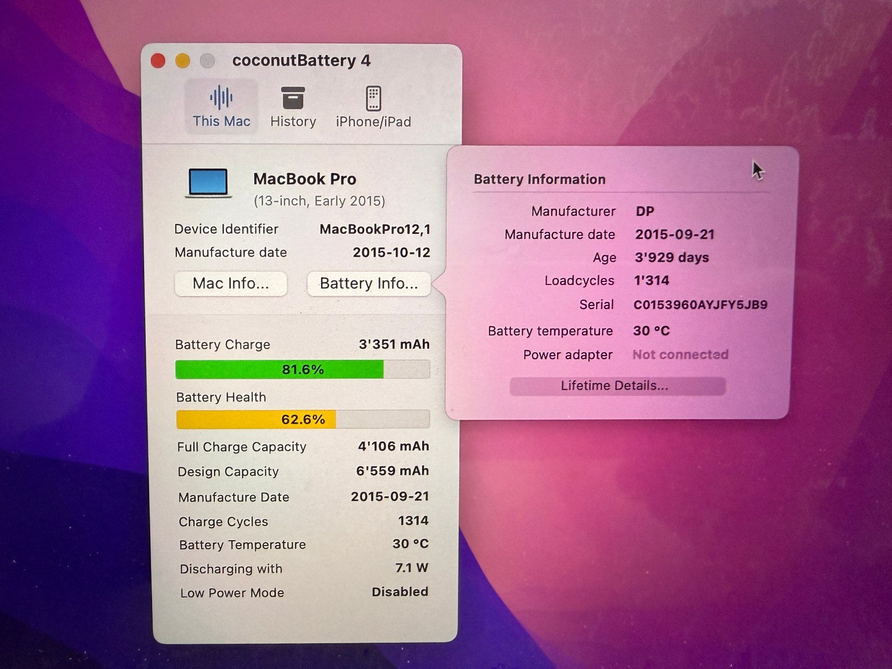
Task: Click the Disabled Low Power Mode value
Action: pos(400,592)
